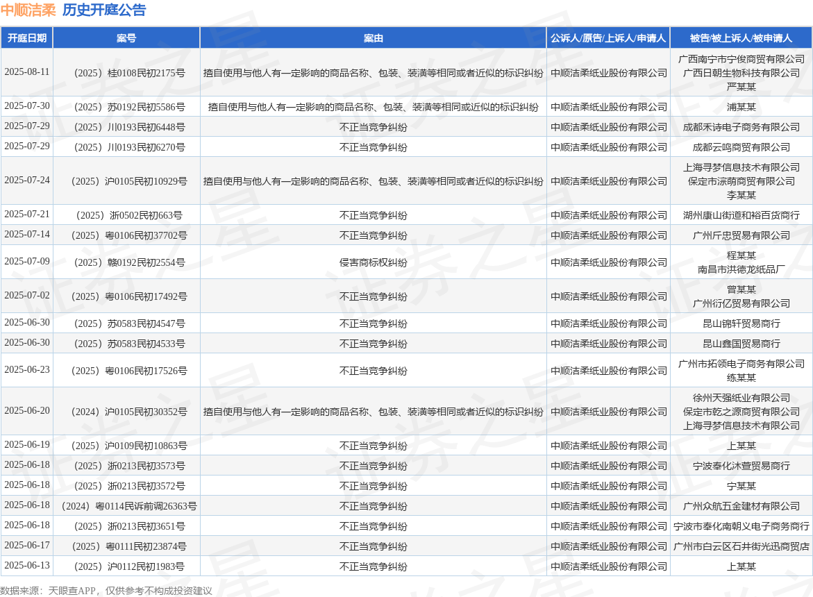Click defendant 宁某某
Image resolution: width=813 pixels, height=597 pixels.
(741, 486)
